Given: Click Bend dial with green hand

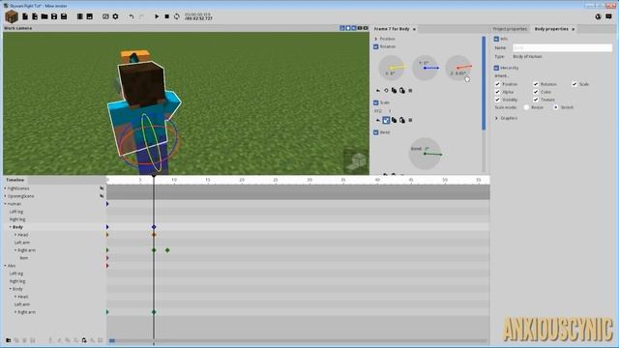Looking at the screenshot, I should coord(425,154).
